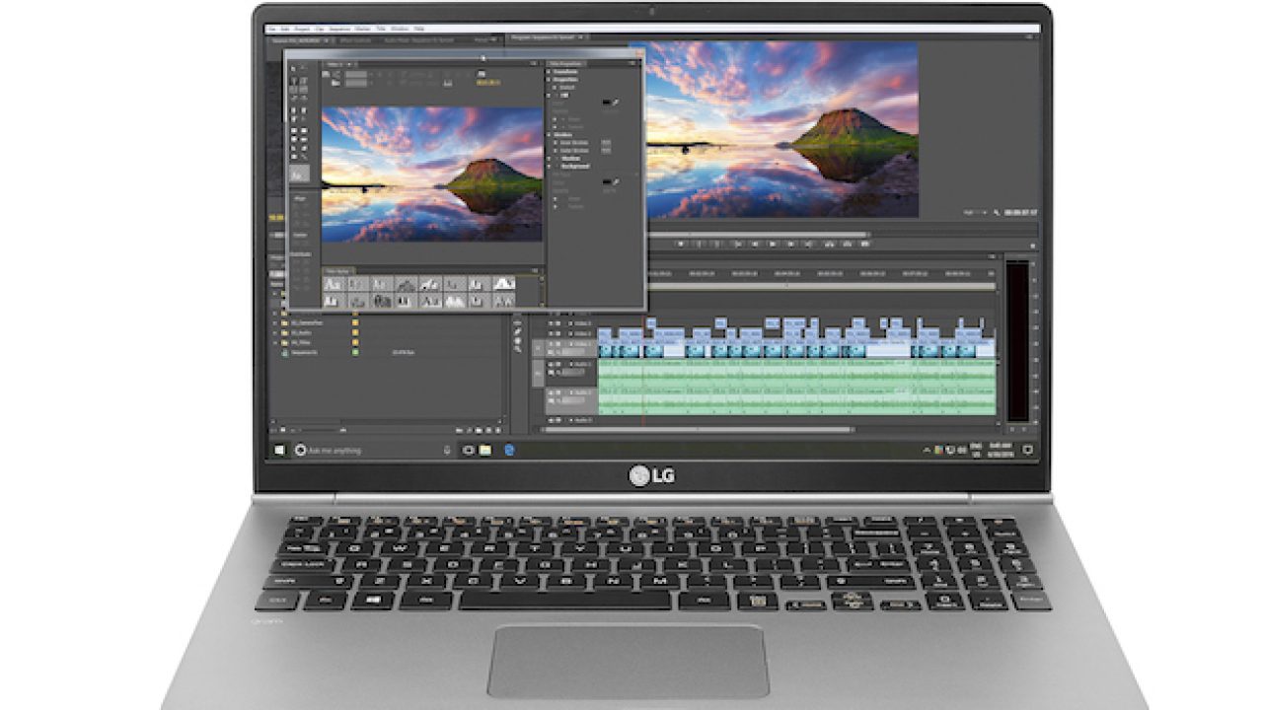Screen dimensions: 1263x710
Task: Click Play in the Program monitor
Action: [773, 244]
